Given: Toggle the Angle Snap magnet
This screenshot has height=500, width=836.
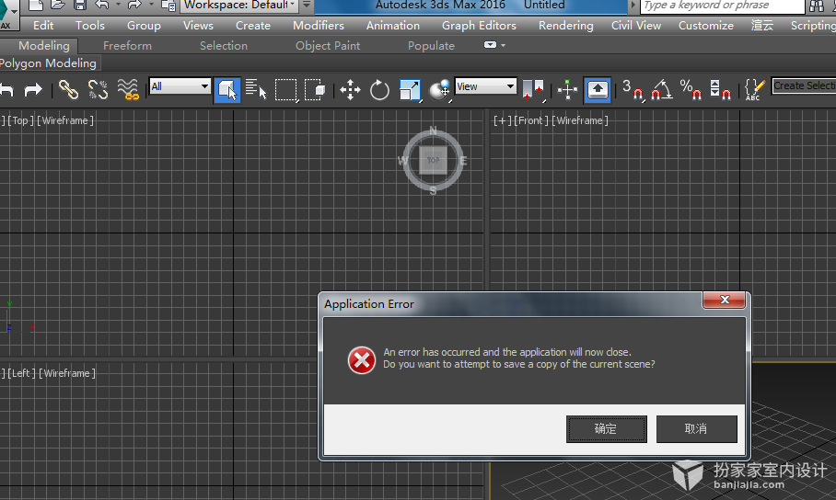Looking at the screenshot, I should (662, 89).
